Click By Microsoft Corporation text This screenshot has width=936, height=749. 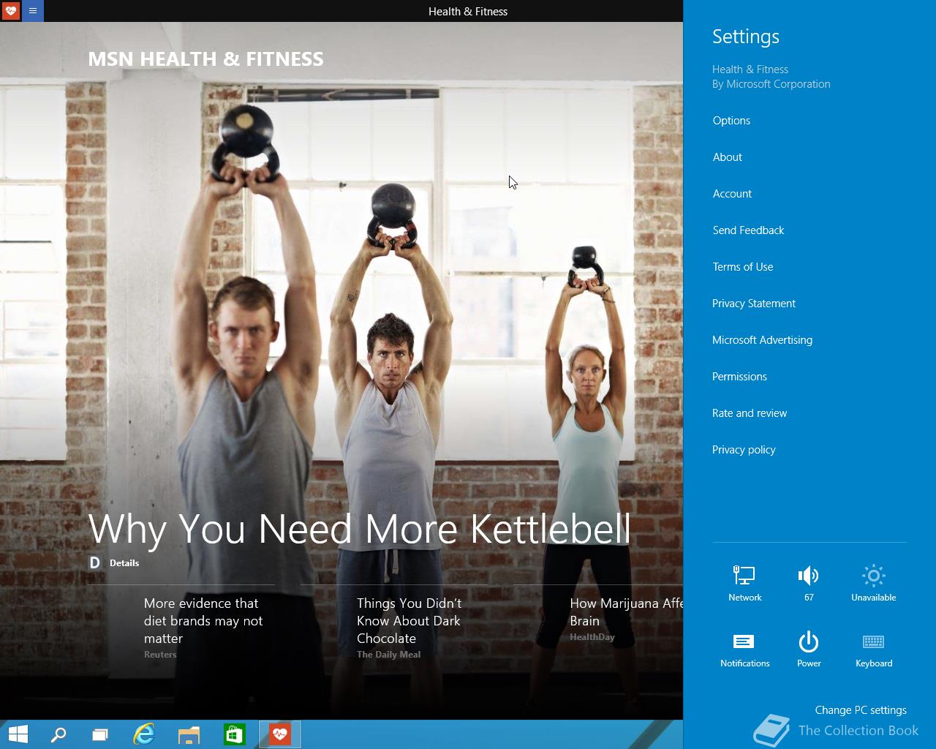(771, 84)
